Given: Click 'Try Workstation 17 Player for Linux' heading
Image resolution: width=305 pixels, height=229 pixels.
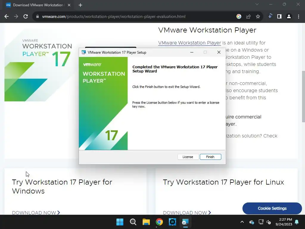Looking at the screenshot, I should pos(223,182).
